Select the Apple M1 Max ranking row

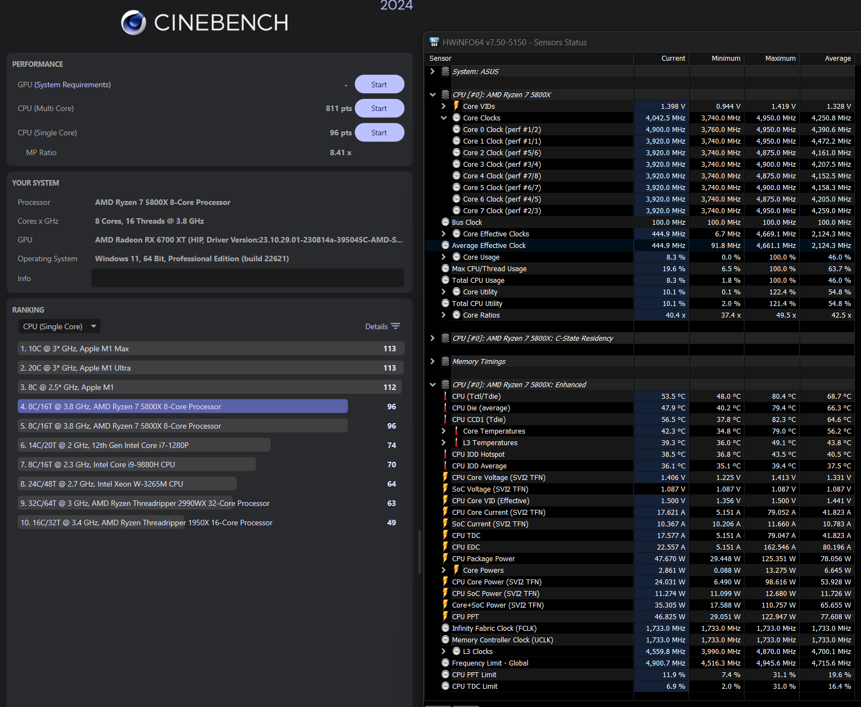(x=211, y=349)
